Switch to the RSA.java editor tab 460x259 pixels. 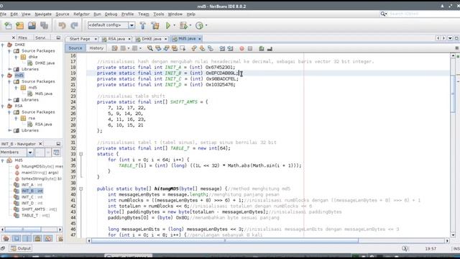click(x=116, y=39)
